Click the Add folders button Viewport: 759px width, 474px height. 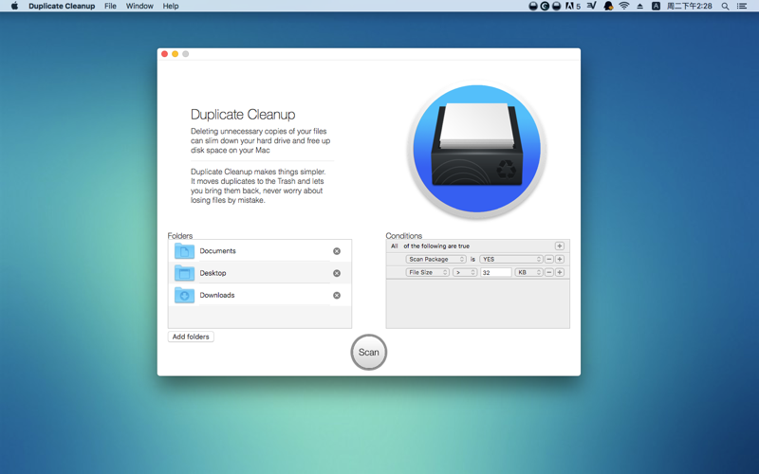pos(191,337)
